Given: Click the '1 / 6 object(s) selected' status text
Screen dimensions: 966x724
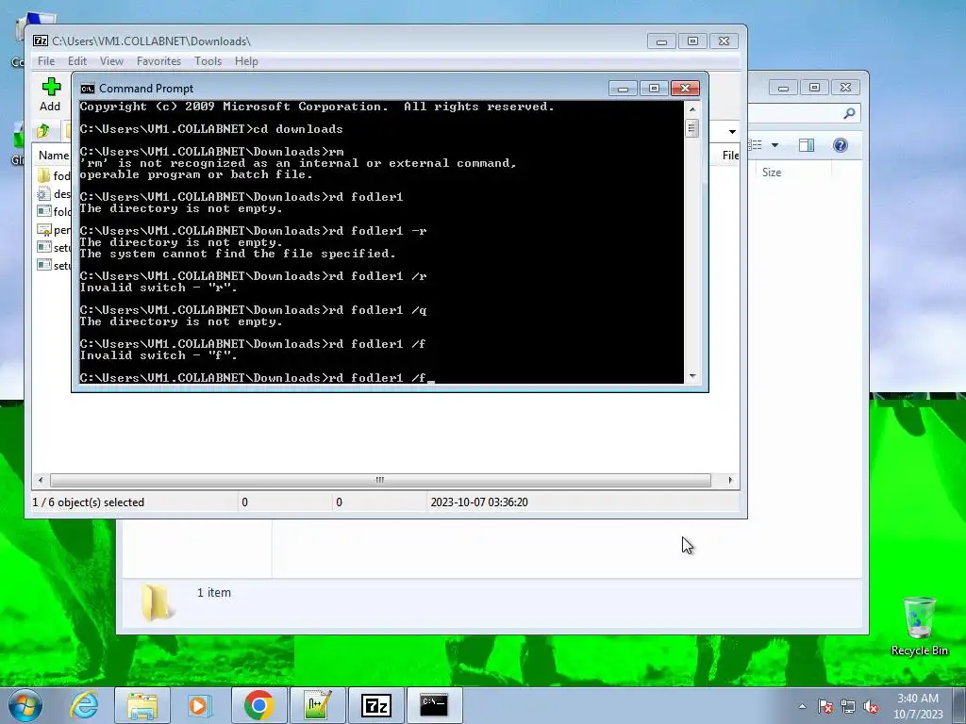Looking at the screenshot, I should coord(88,502).
